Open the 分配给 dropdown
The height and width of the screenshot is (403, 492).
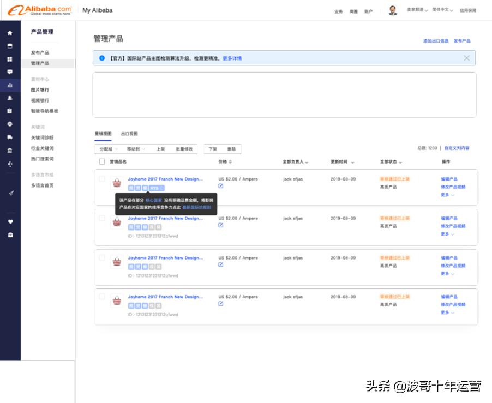pyautogui.click(x=107, y=149)
